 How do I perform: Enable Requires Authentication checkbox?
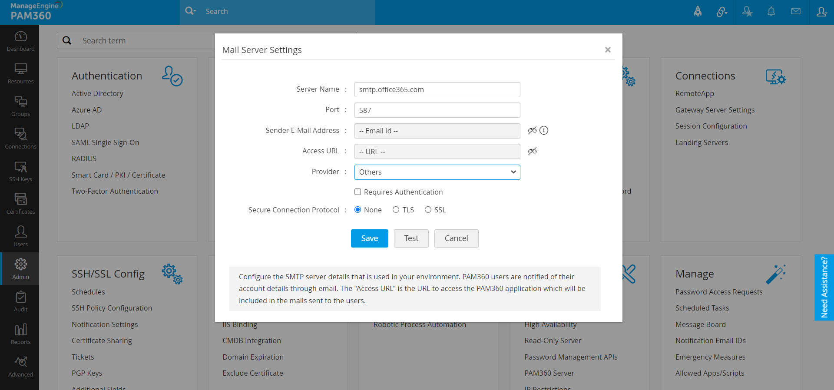(x=358, y=192)
